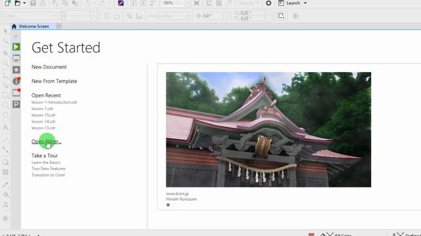The image size is (421, 236).
Task: Click the purple full-screen preview icon
Action: (121, 3)
